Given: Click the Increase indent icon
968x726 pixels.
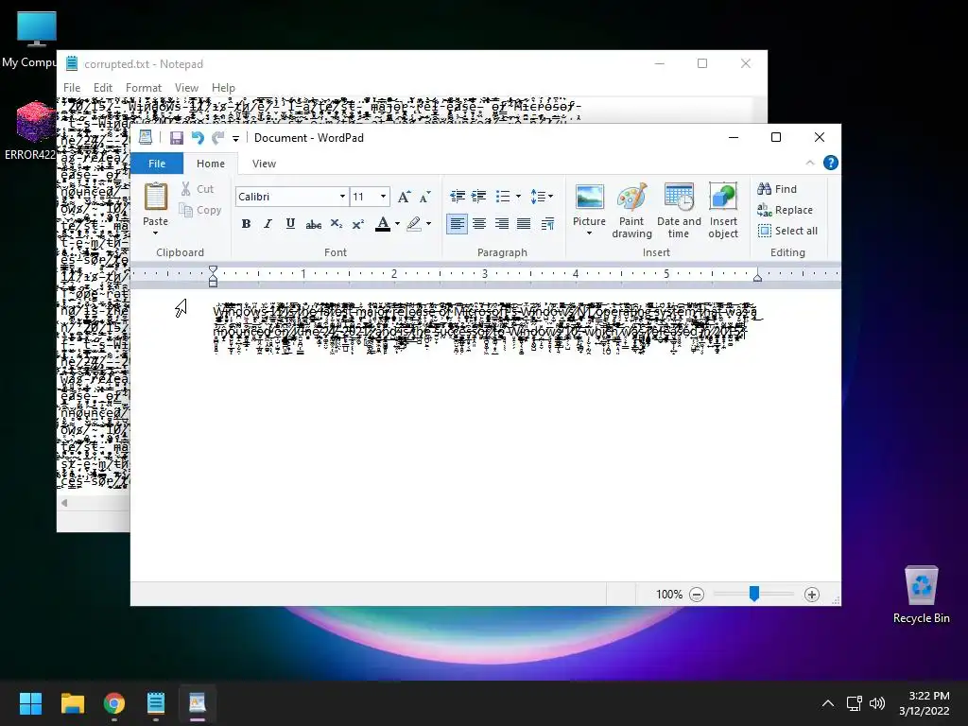Looking at the screenshot, I should [x=478, y=197].
